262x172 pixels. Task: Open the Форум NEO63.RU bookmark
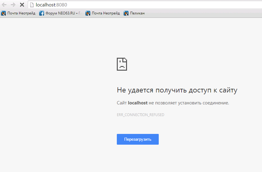click(x=63, y=13)
